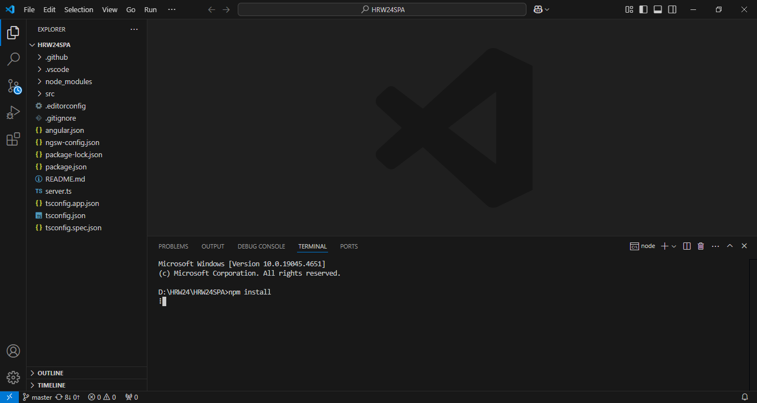Expand the OUTLINE section
The image size is (757, 403).
(x=50, y=373)
